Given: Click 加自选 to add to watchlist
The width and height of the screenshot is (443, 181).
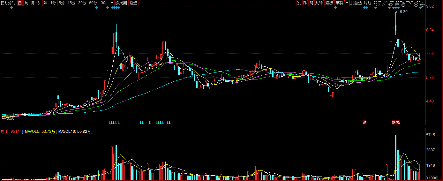Looking at the screenshot, I should point(356,3).
